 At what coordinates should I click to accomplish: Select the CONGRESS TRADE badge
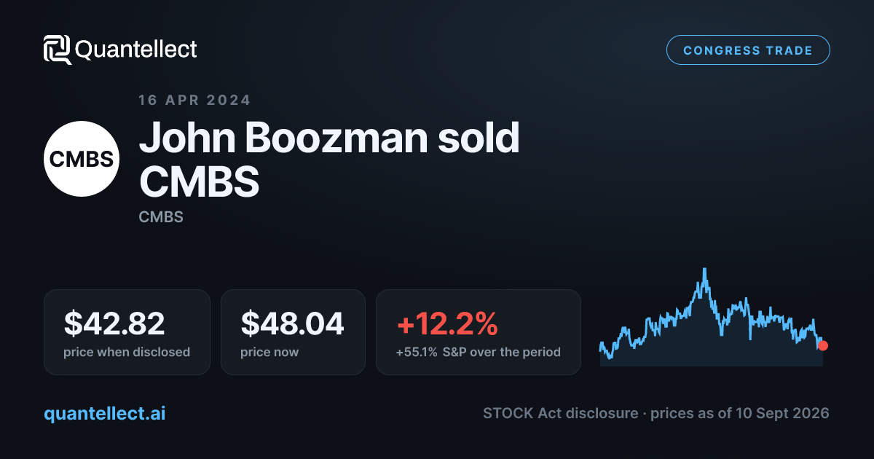click(x=748, y=50)
